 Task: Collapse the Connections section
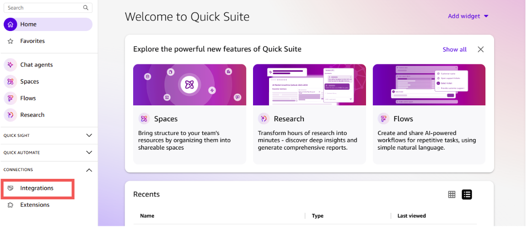pyautogui.click(x=89, y=170)
